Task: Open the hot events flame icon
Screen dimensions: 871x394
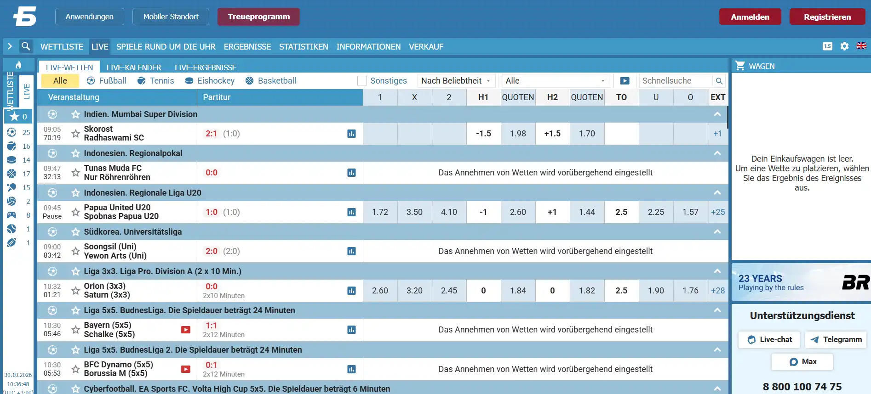Action: (x=18, y=65)
